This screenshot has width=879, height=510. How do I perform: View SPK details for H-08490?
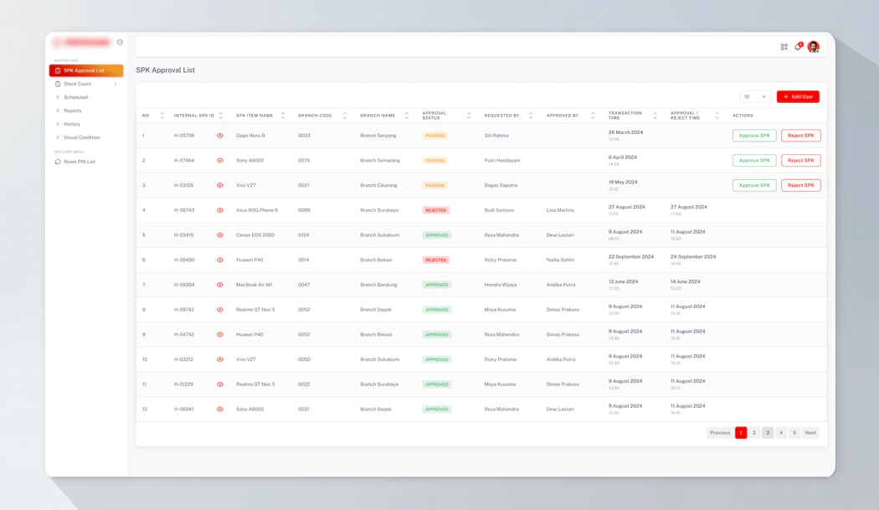(219, 260)
